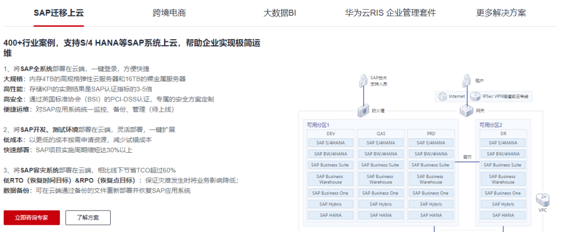Switch to 华为云RIS 企业管理套件 tab

(390, 13)
